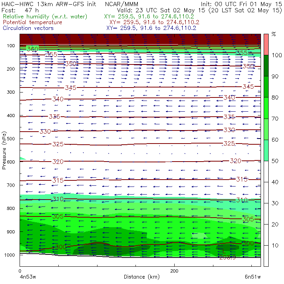Select the 80–90% green colorbar segment
The width and height of the screenshot is (284, 284).
(x=266, y=87)
